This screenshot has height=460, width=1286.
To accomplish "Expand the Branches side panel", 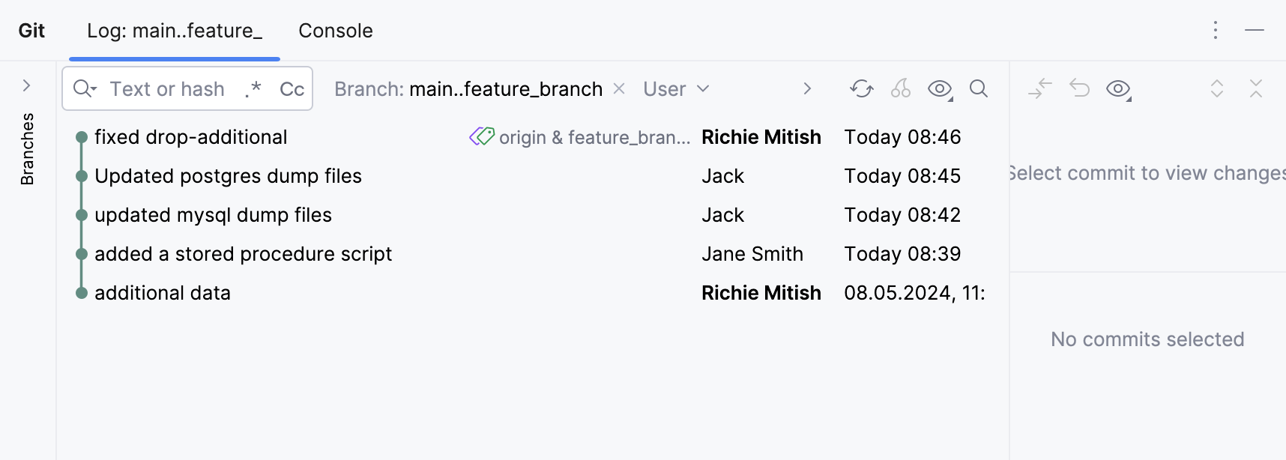I will (27, 86).
